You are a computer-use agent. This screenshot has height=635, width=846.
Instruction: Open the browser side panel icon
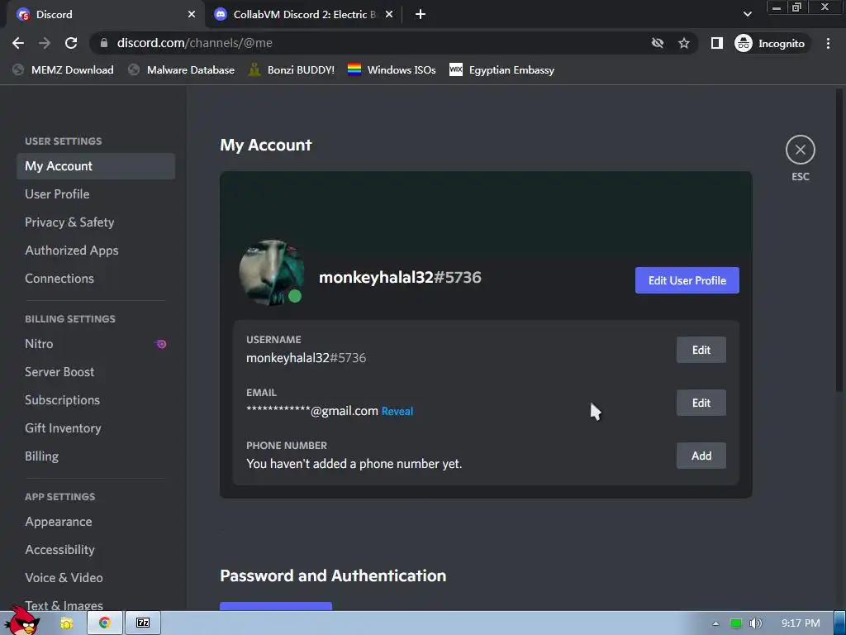click(716, 43)
